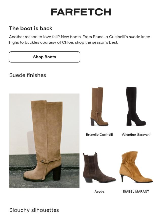This screenshot has width=162, height=217.
Task: Open the Shop Boots button
Action: click(x=45, y=57)
